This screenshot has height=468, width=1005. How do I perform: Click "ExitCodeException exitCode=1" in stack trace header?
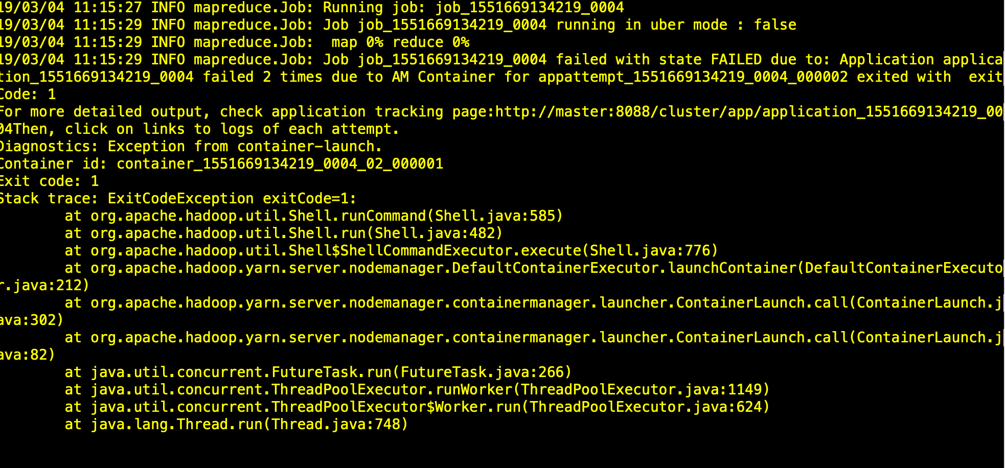pos(232,199)
